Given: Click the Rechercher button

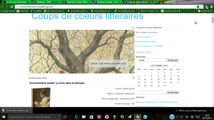Looking at the screenshot, I should (173, 92).
